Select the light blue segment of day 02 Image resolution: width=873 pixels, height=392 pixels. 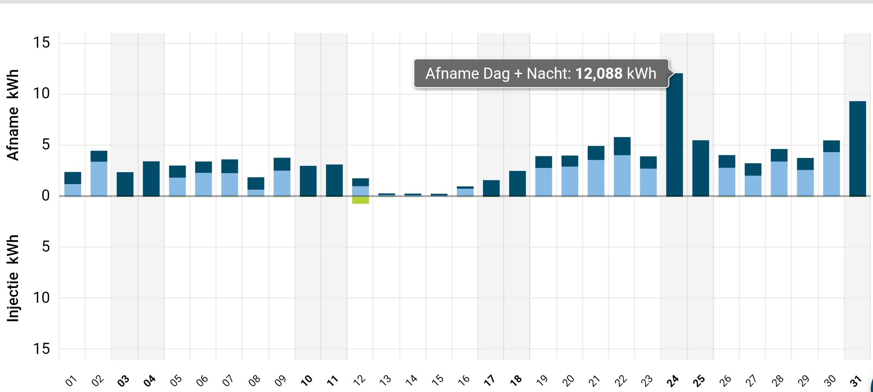tap(99, 179)
